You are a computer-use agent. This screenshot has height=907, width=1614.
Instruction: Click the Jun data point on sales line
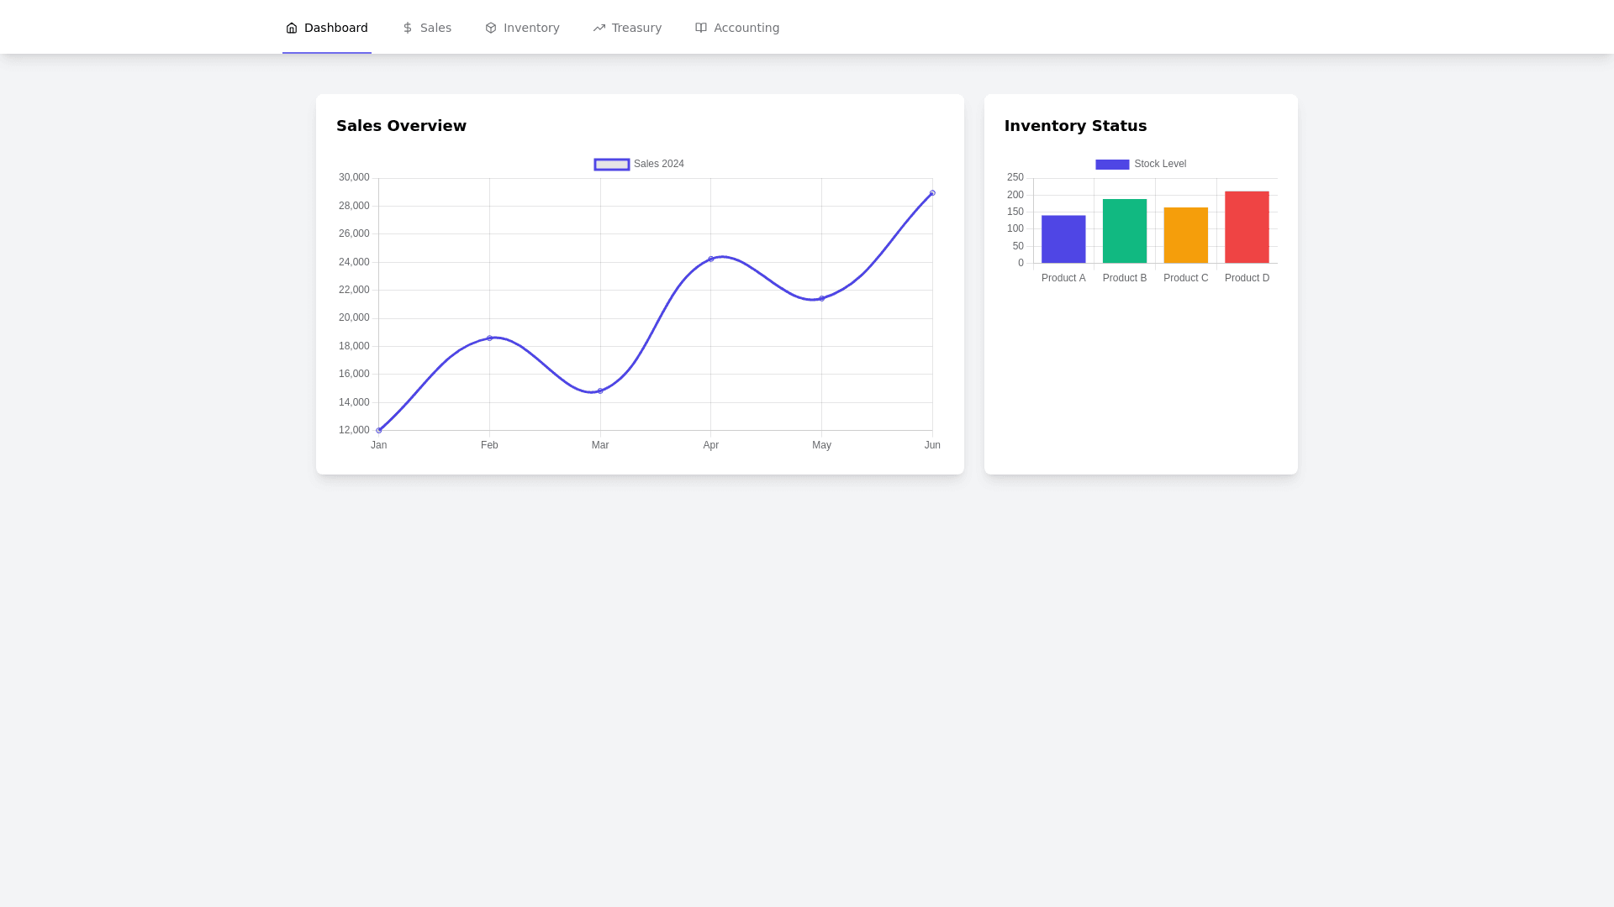932,193
